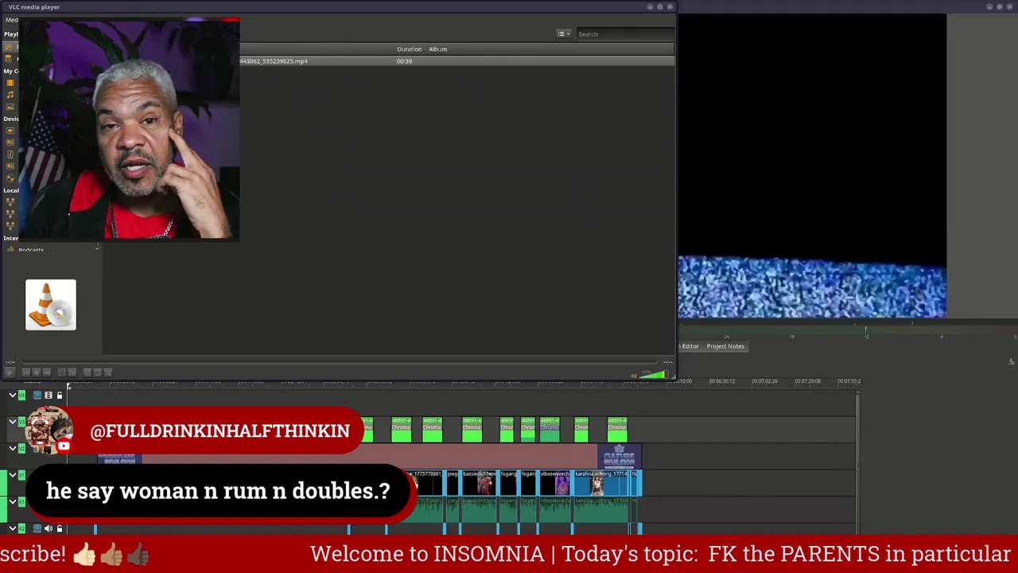The image size is (1018, 573).
Task: Toggle A2 track effects icon
Action: click(37, 528)
